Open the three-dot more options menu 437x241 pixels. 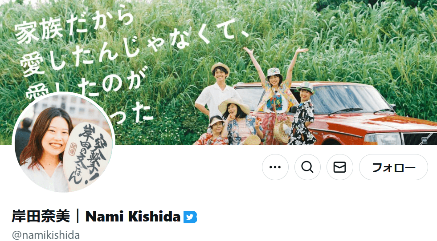(275, 167)
